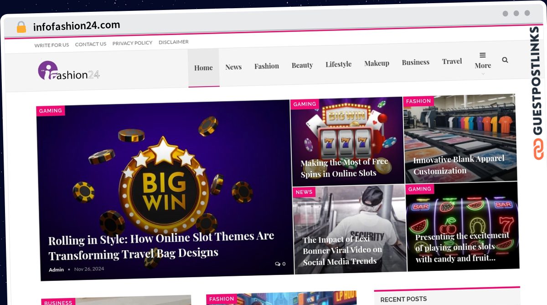The height and width of the screenshot is (305, 547).
Task: Navigate to the Lifestyle section
Action: (x=338, y=64)
